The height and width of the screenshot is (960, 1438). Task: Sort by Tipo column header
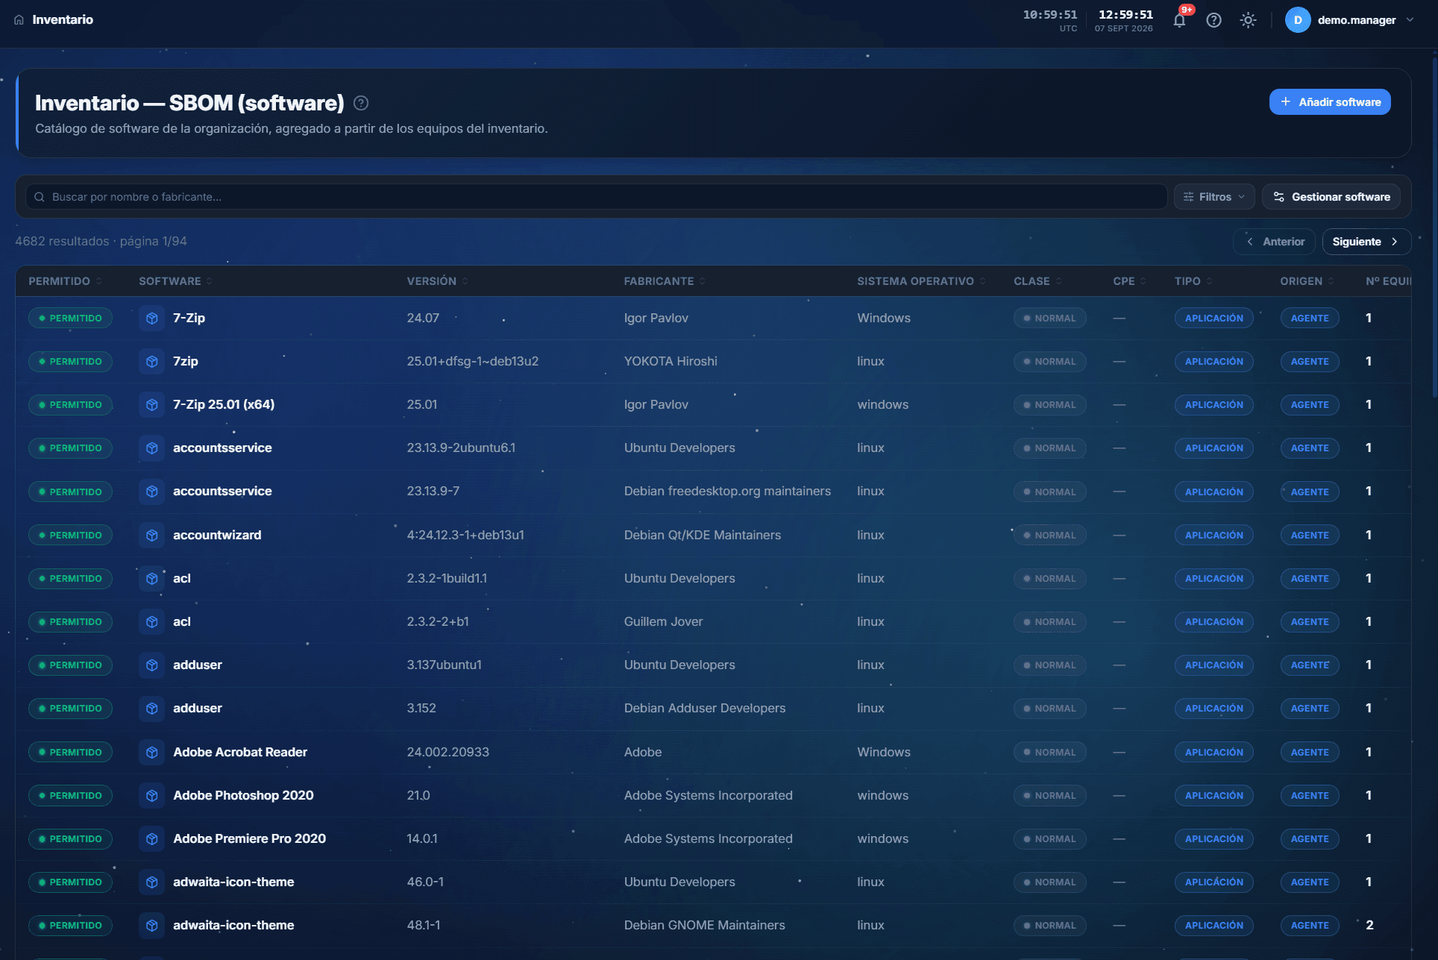coord(1194,281)
